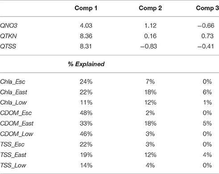Click the Comp 1 column header
Viewport: 219px width, 174px height.
pyautogui.click(x=86, y=8)
